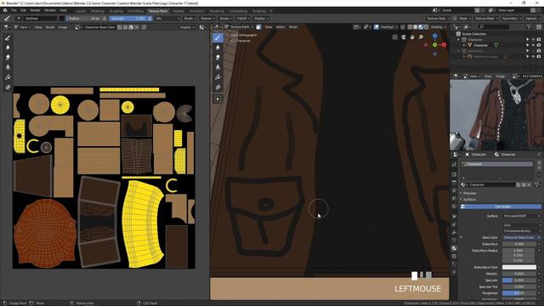This screenshot has width=544, height=306.
Task: Open the Symmetry dropdown
Action: tap(512, 19)
